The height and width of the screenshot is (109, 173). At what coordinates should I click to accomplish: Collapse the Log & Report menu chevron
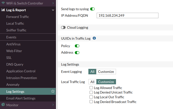53,10
